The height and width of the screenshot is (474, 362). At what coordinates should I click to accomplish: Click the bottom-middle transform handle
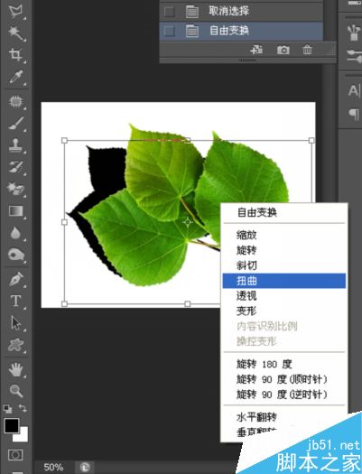[188, 303]
